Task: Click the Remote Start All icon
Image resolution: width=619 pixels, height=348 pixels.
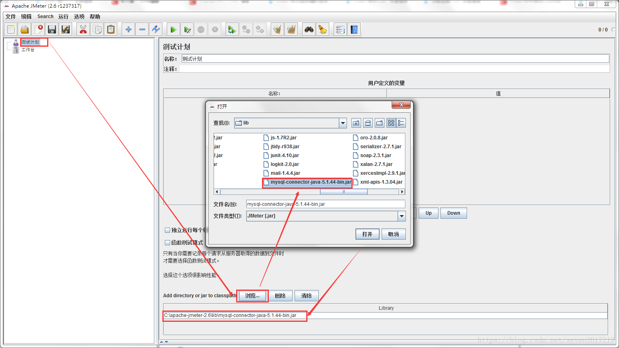Action: tap(232, 29)
